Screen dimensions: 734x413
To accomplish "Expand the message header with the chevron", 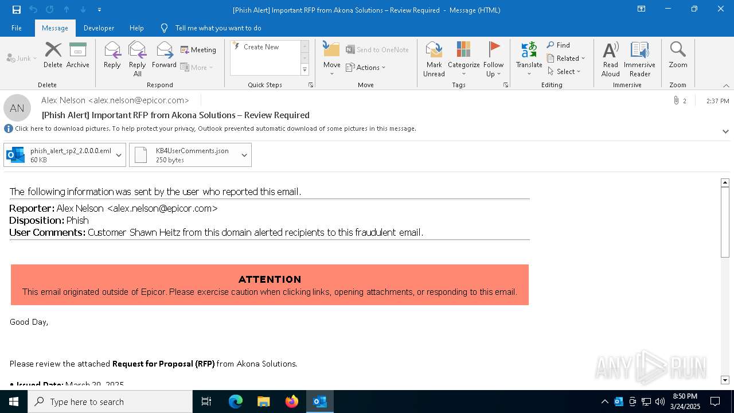I will [725, 131].
